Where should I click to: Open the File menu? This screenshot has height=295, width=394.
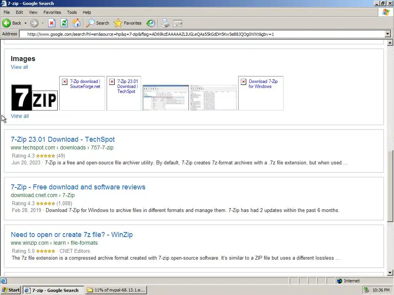7,12
